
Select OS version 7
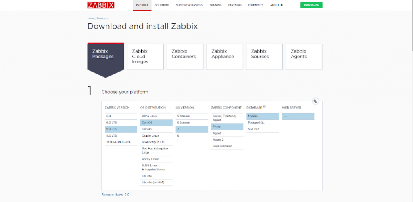[192, 129]
